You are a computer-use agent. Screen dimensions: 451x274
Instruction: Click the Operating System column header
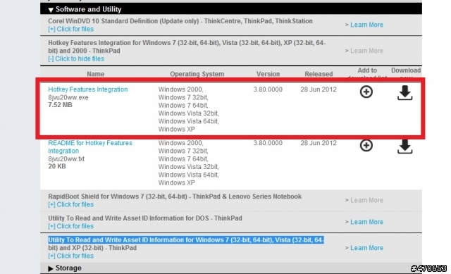pyautogui.click(x=197, y=74)
